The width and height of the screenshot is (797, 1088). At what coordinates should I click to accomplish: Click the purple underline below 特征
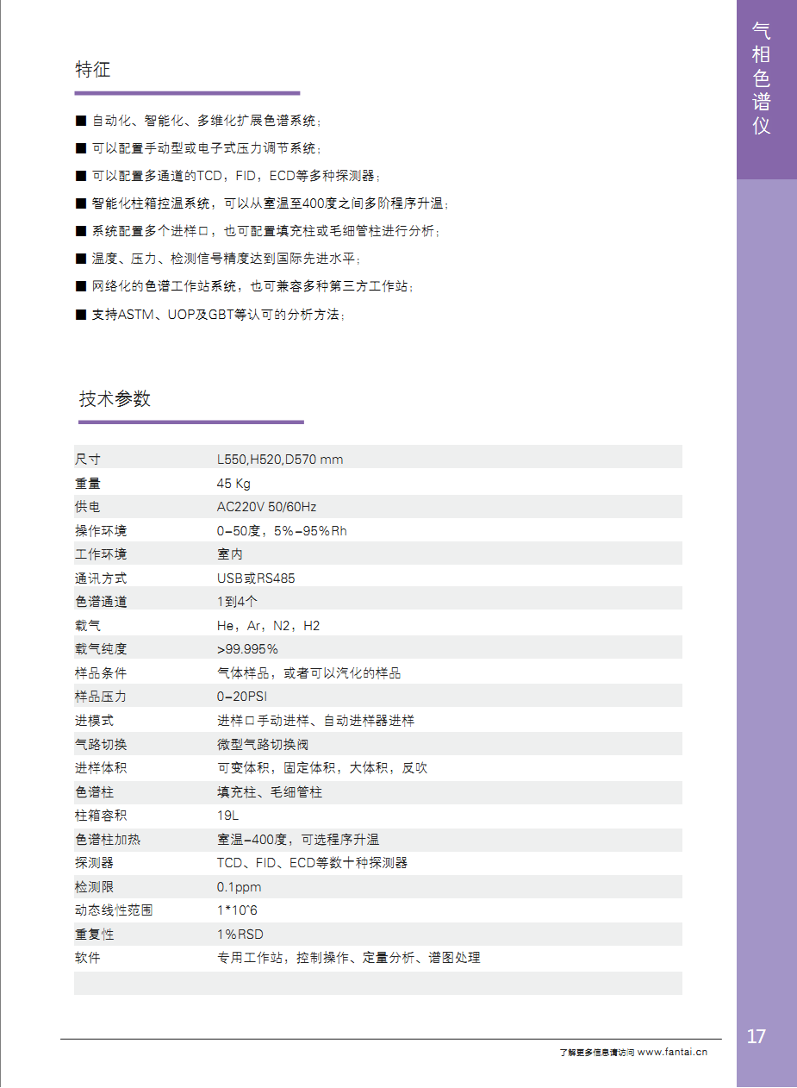point(187,93)
